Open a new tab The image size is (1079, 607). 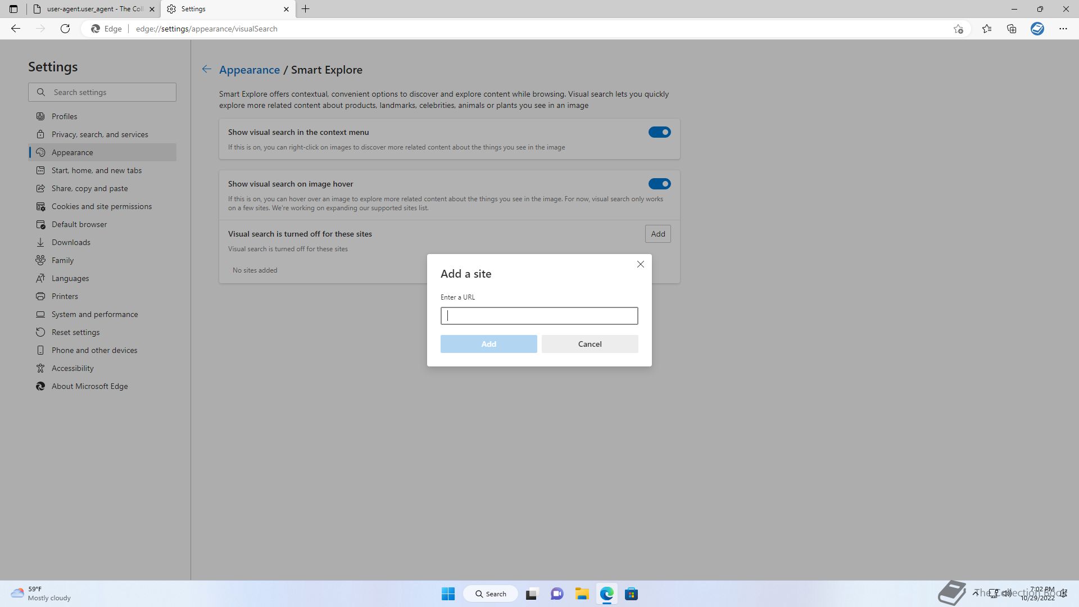pos(306,9)
